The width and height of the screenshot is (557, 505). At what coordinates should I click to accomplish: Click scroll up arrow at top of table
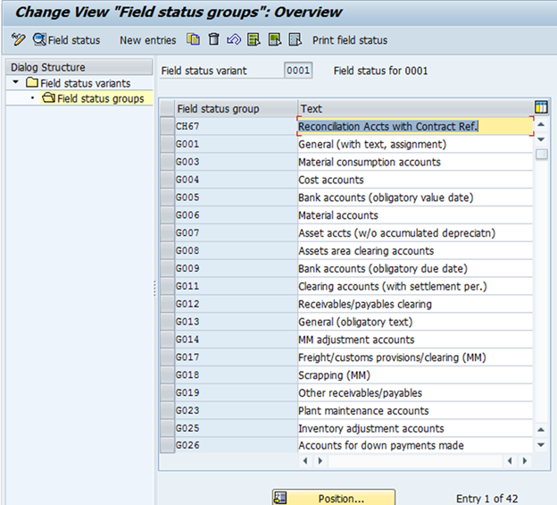541,124
